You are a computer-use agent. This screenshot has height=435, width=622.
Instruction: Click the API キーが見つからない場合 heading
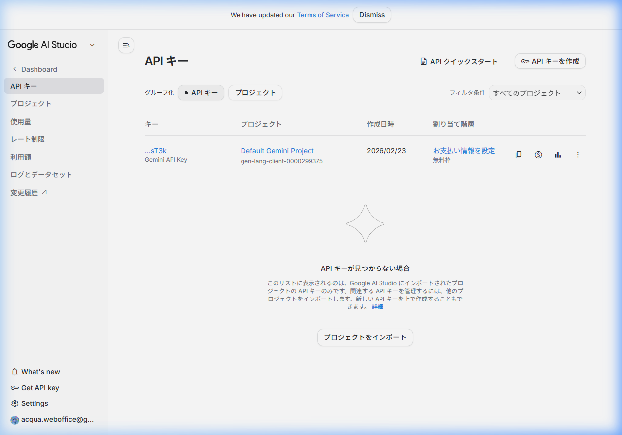point(365,268)
